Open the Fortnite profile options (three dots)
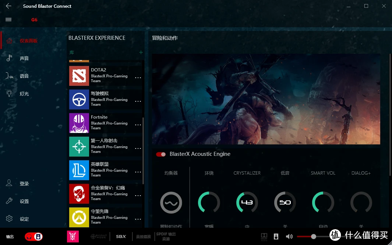 138,125
